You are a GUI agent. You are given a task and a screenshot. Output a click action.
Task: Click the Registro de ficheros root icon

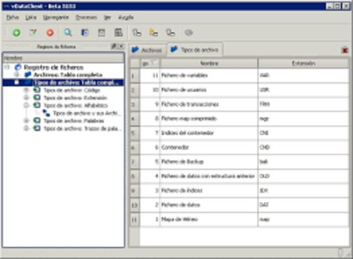[18, 67]
